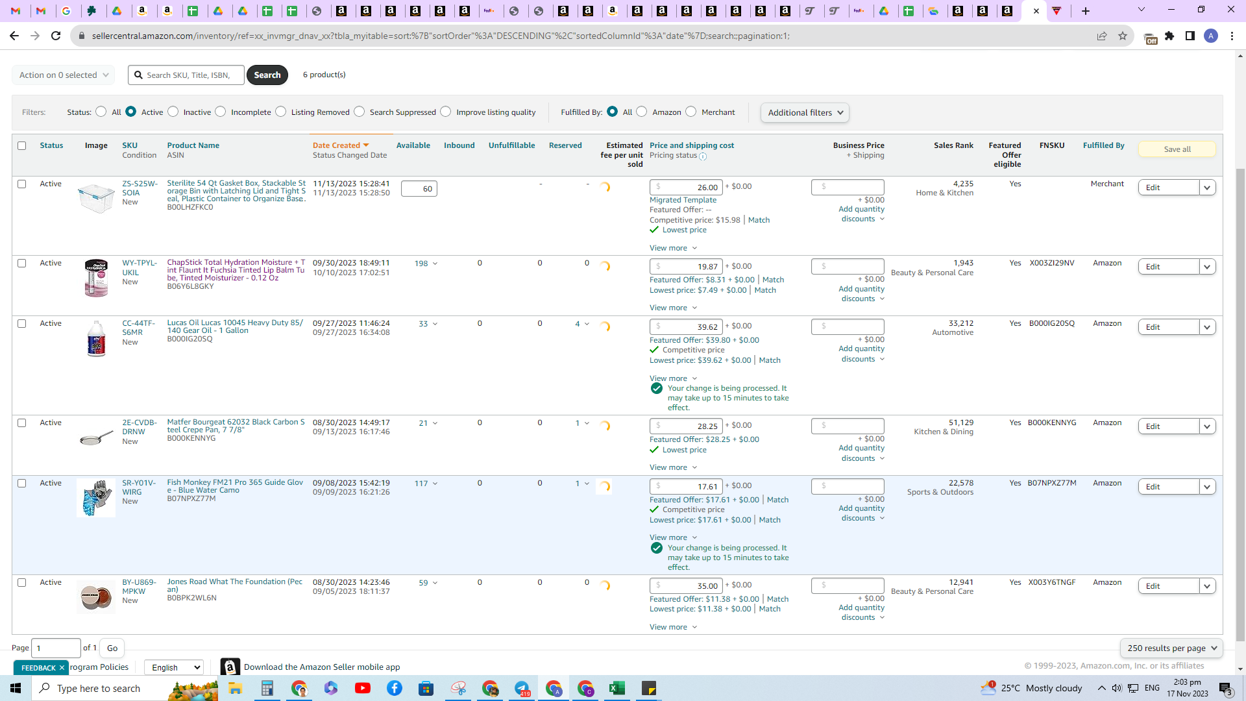
Task: Go back using the browser back arrow
Action: click(x=14, y=36)
